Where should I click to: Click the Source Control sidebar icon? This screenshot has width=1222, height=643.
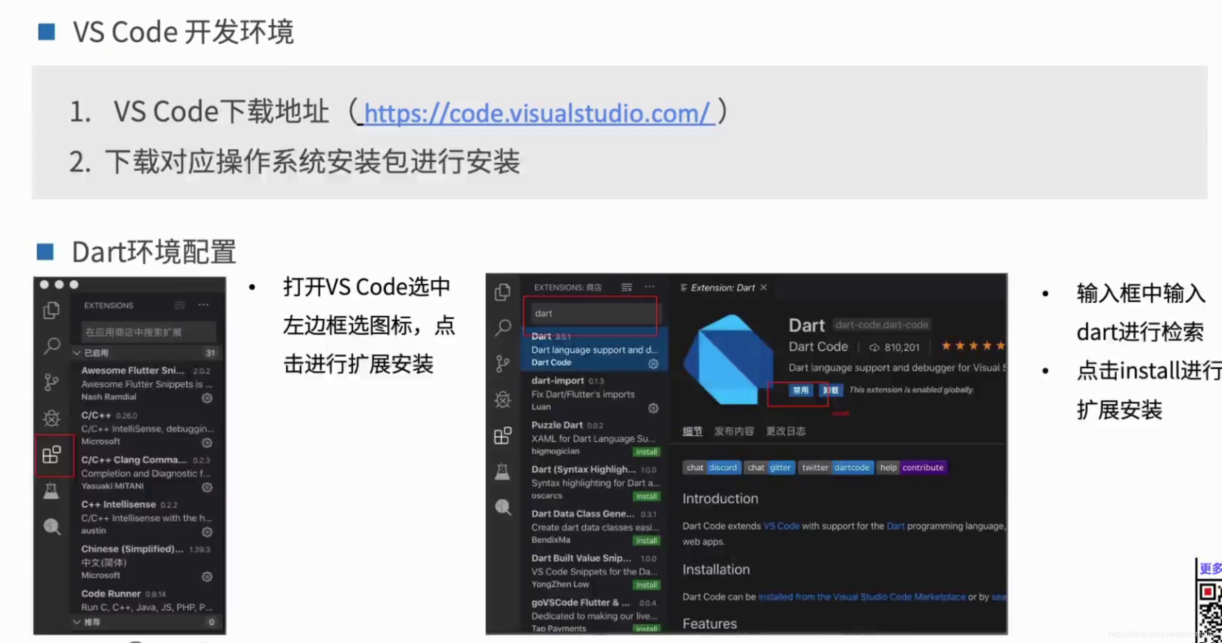tap(50, 382)
